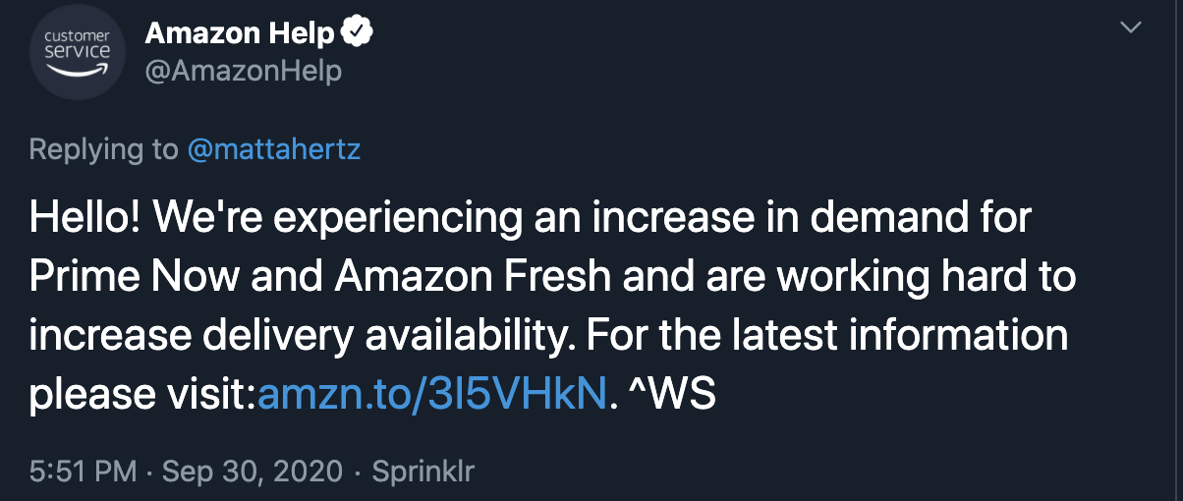
Task: Click the Sep 30, 2020 date
Action: click(x=253, y=471)
